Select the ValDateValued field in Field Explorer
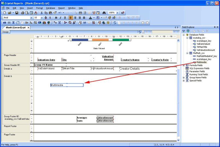The width and height of the screenshot is (220, 147). point(203,44)
